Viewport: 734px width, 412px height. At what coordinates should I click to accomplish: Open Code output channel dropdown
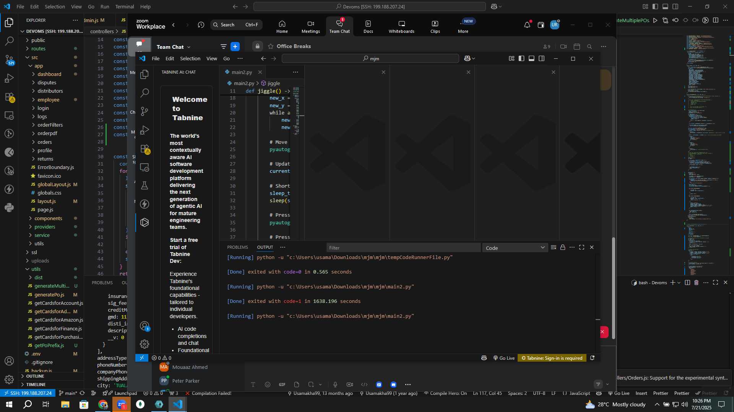pos(515,248)
